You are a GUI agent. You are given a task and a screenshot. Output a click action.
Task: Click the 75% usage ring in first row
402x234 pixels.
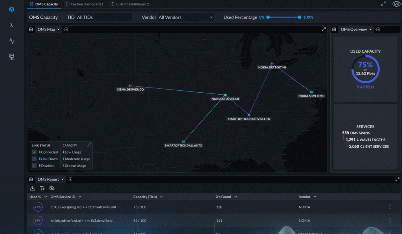pos(38,207)
